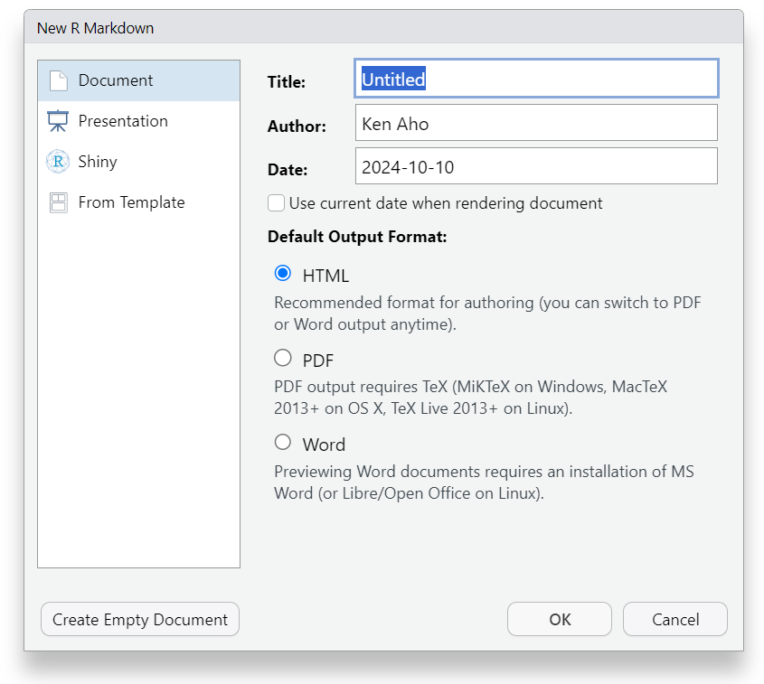Click the Document page icon in sidebar
This screenshot has height=684, width=764.
click(x=59, y=80)
